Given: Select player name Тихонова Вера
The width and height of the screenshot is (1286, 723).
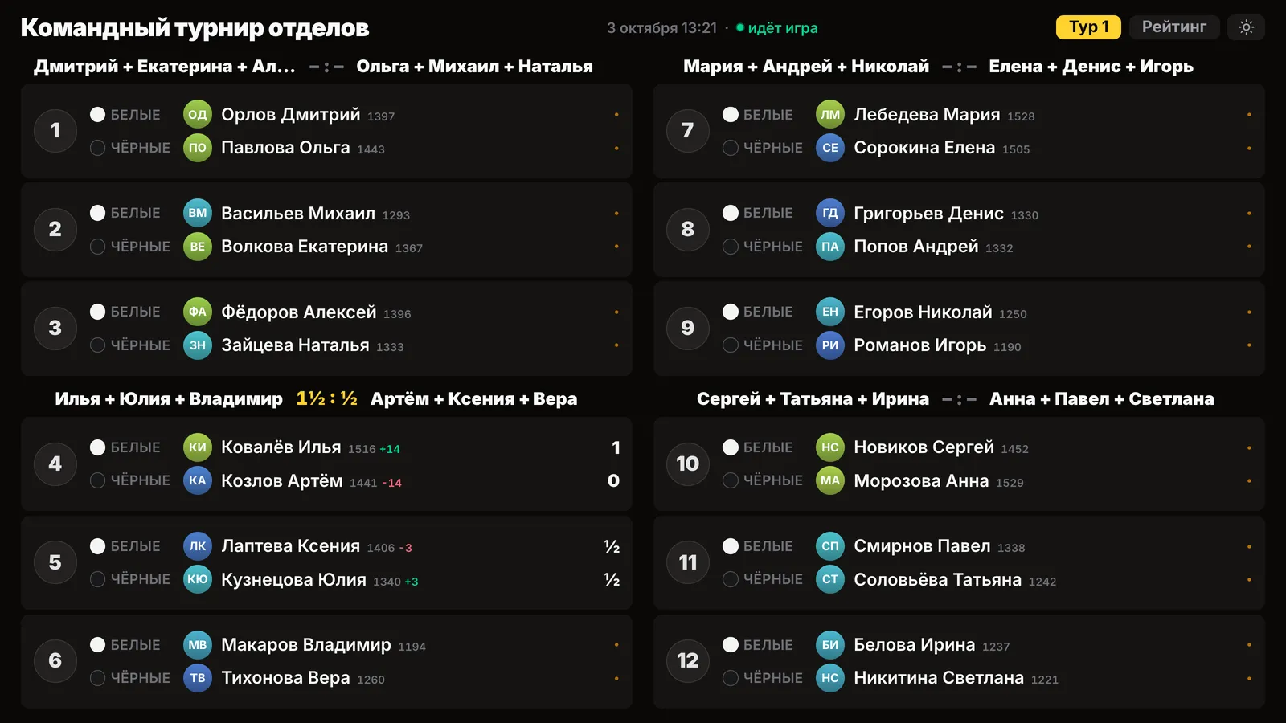Looking at the screenshot, I should [285, 678].
